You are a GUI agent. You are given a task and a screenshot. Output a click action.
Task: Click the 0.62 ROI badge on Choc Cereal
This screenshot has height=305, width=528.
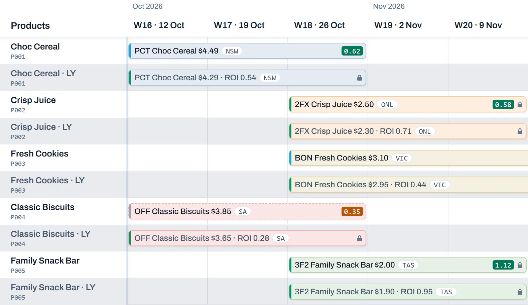[x=352, y=51]
